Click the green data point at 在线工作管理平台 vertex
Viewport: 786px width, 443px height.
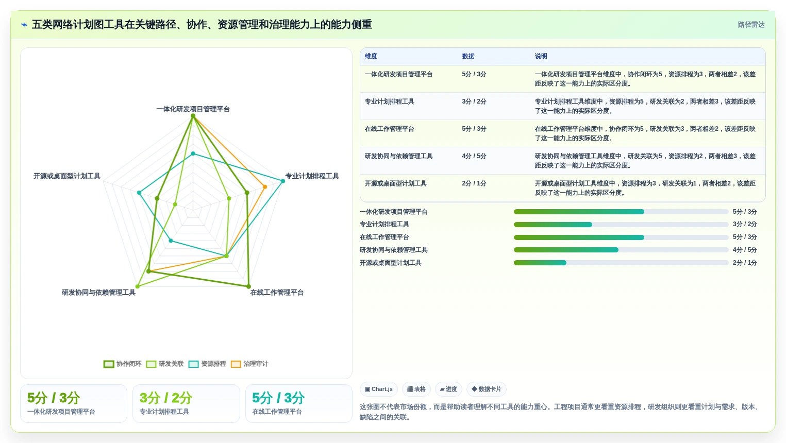point(248,286)
